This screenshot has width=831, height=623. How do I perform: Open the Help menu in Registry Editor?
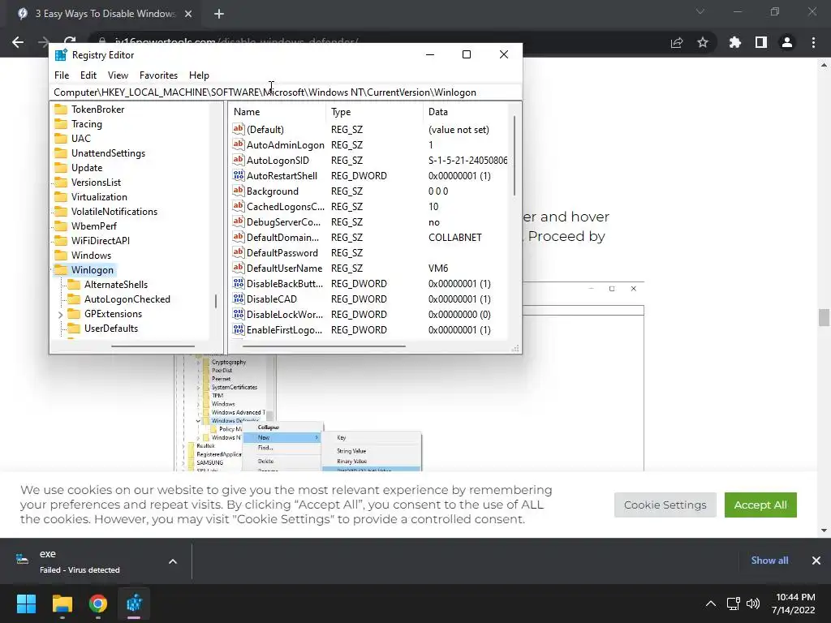[199, 75]
